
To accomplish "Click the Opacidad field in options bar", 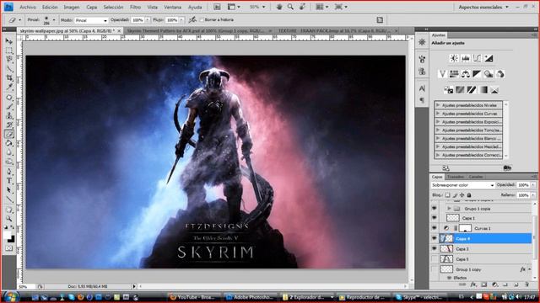I will (x=138, y=20).
